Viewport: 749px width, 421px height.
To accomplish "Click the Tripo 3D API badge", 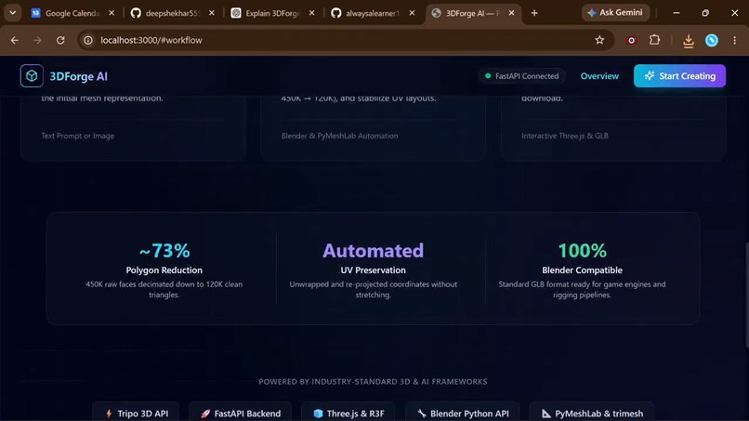I will coord(136,413).
